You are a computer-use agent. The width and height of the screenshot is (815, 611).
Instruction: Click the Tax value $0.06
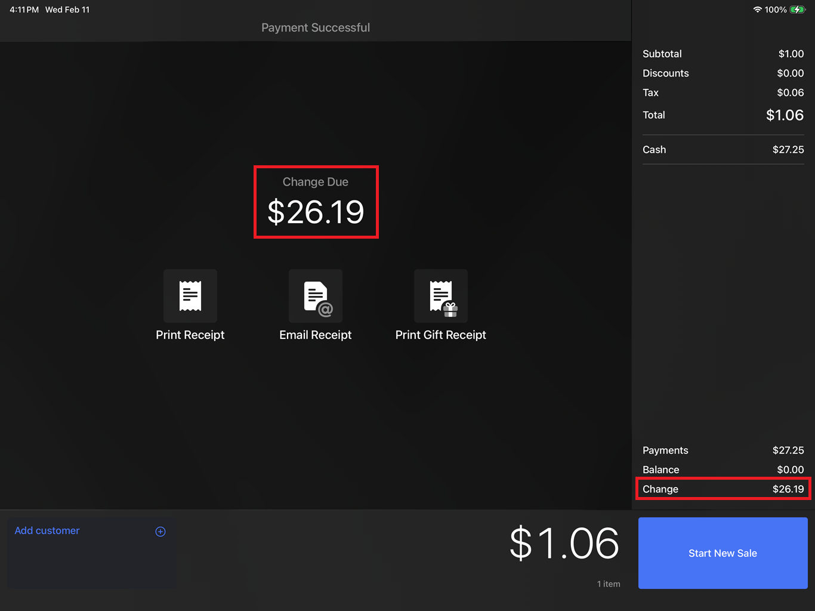(x=791, y=92)
